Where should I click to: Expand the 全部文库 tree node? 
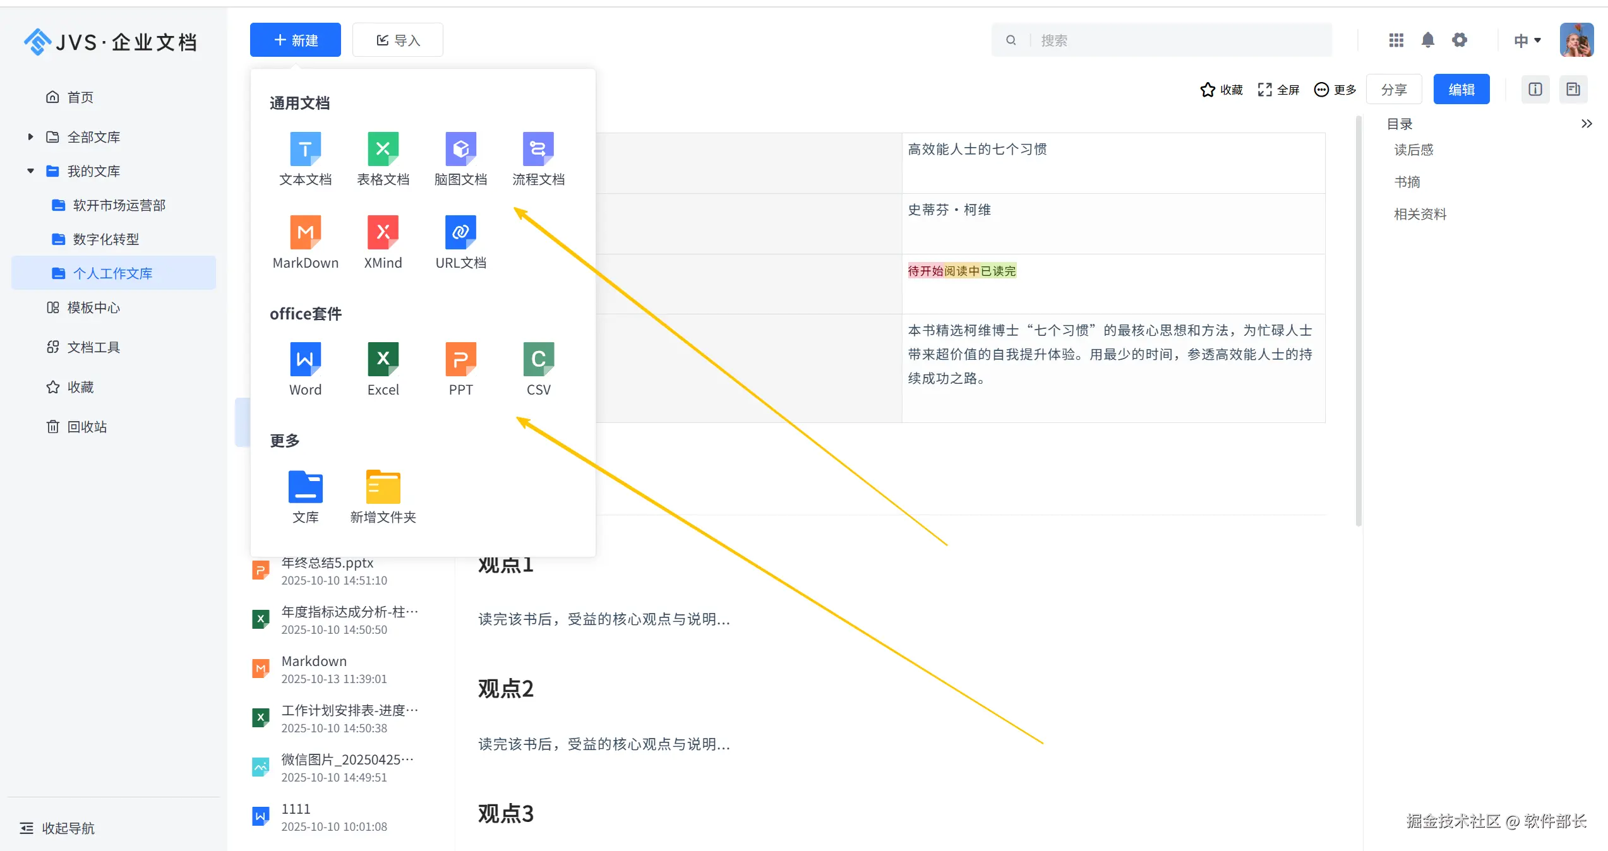coord(30,137)
